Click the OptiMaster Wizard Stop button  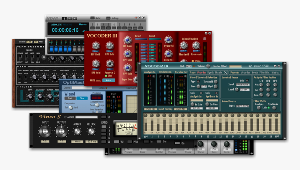point(82,98)
